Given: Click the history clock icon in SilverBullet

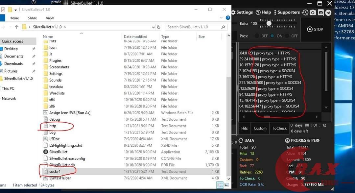Looking at the screenshot, I should (305, 12).
